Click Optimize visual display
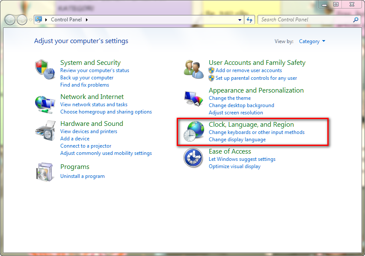Image resolution: width=365 pixels, height=256 pixels. 234,166
